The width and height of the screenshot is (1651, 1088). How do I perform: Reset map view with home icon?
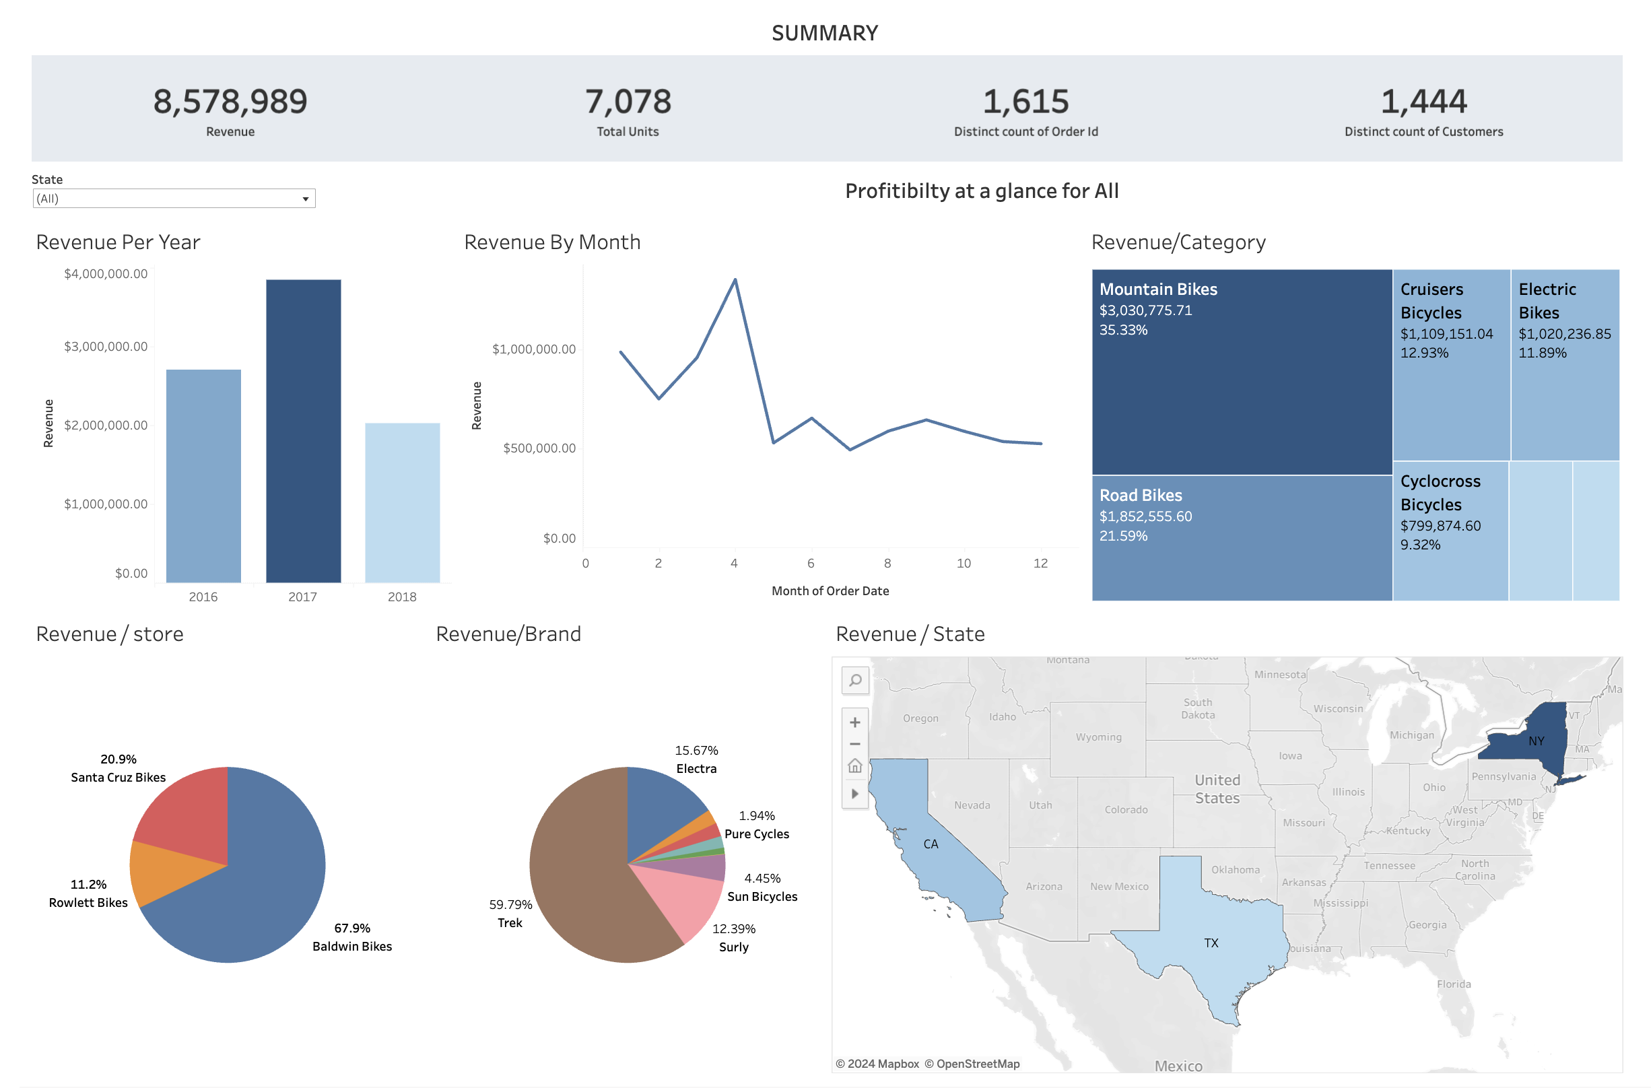coord(855,766)
